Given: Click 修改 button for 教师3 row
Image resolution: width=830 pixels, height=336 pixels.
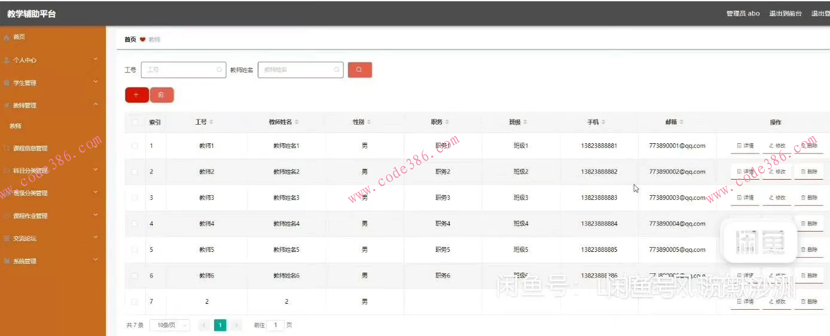Looking at the screenshot, I should click(777, 198).
